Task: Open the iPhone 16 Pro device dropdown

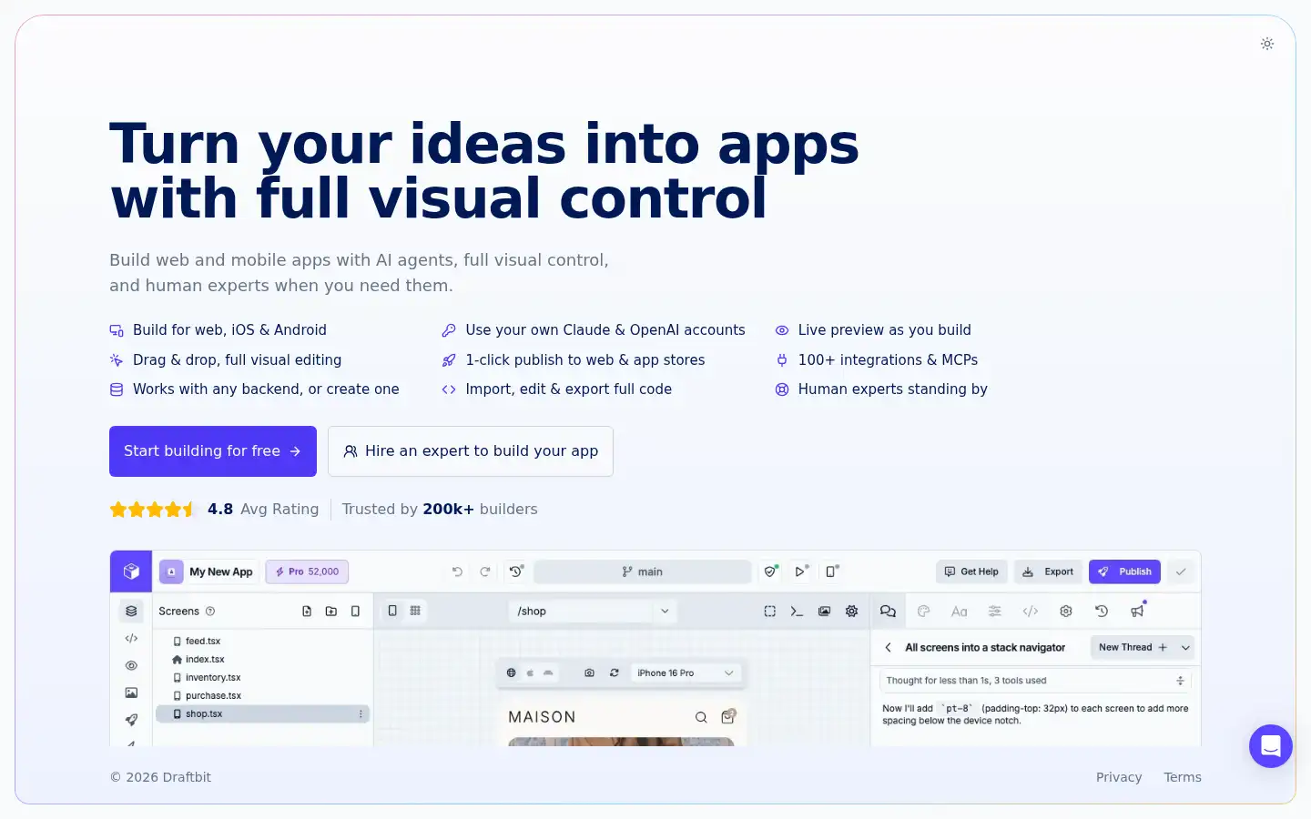Action: [x=686, y=673]
